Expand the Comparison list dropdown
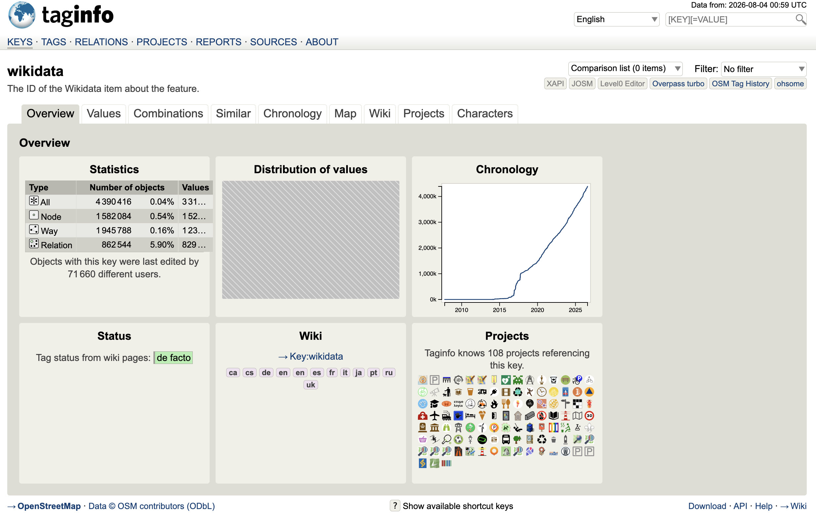Screen dimensions: 816x513 point(625,68)
